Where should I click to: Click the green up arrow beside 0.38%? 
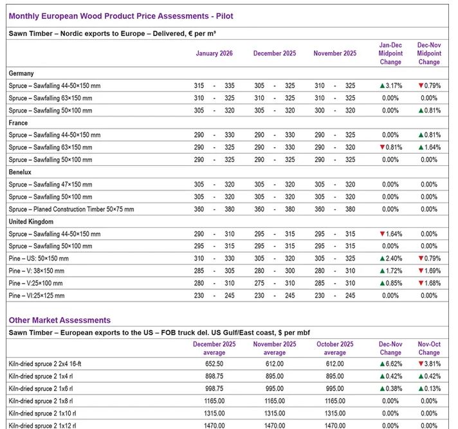[x=382, y=388]
